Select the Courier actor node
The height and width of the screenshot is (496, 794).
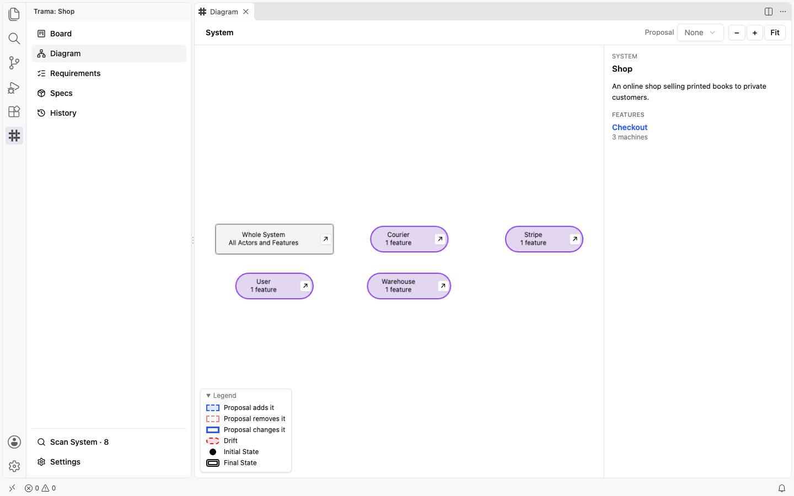[x=409, y=239]
